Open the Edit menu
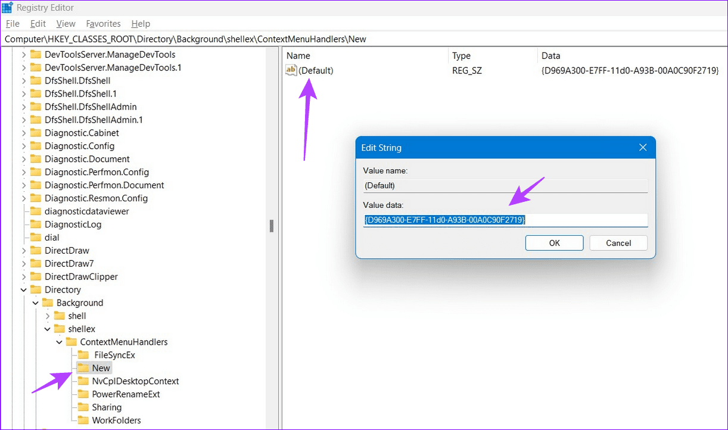Viewport: 728px width, 430px height. [x=38, y=24]
